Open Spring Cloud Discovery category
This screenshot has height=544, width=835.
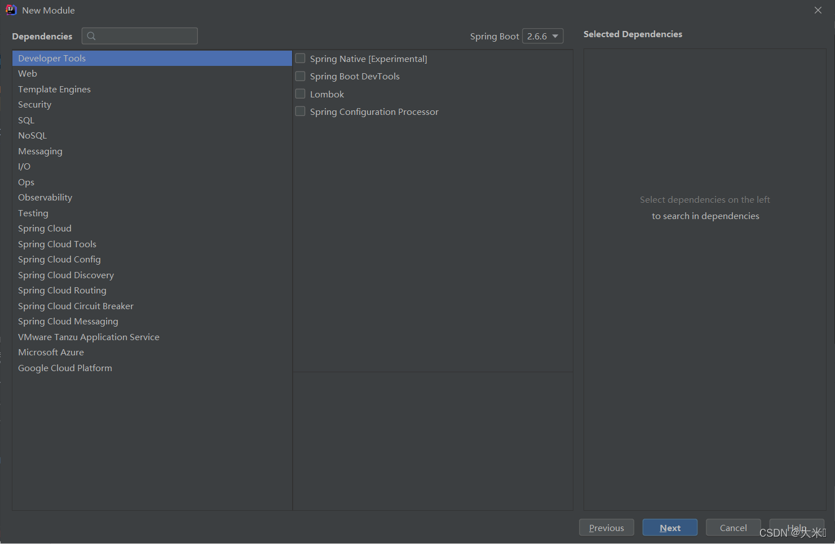[x=152, y=275]
